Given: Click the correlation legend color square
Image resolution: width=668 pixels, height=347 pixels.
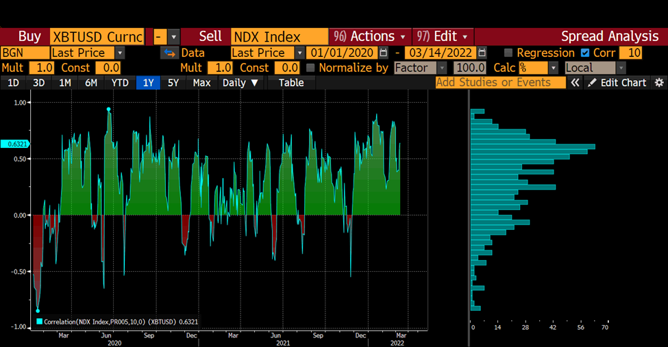Looking at the screenshot, I should [40, 322].
